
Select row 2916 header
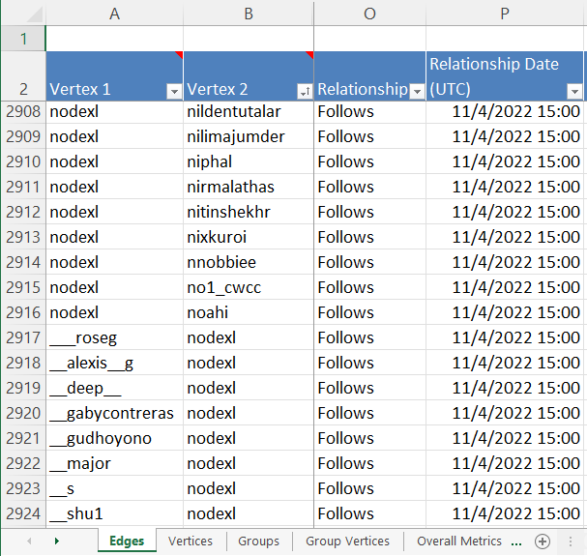tap(23, 312)
